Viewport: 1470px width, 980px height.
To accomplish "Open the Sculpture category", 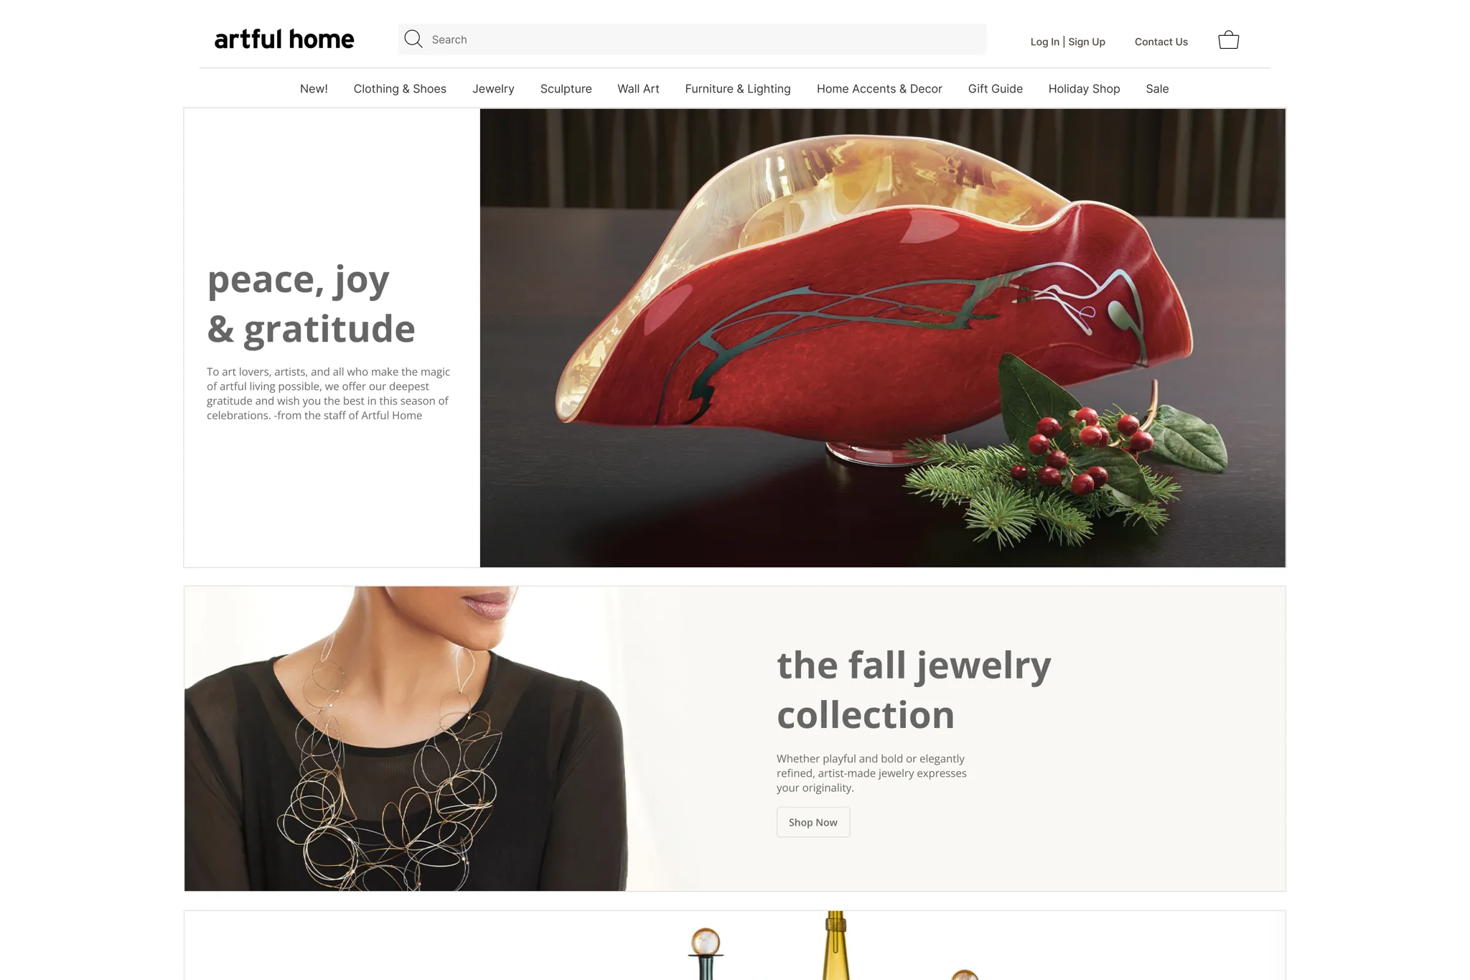I will pyautogui.click(x=566, y=89).
